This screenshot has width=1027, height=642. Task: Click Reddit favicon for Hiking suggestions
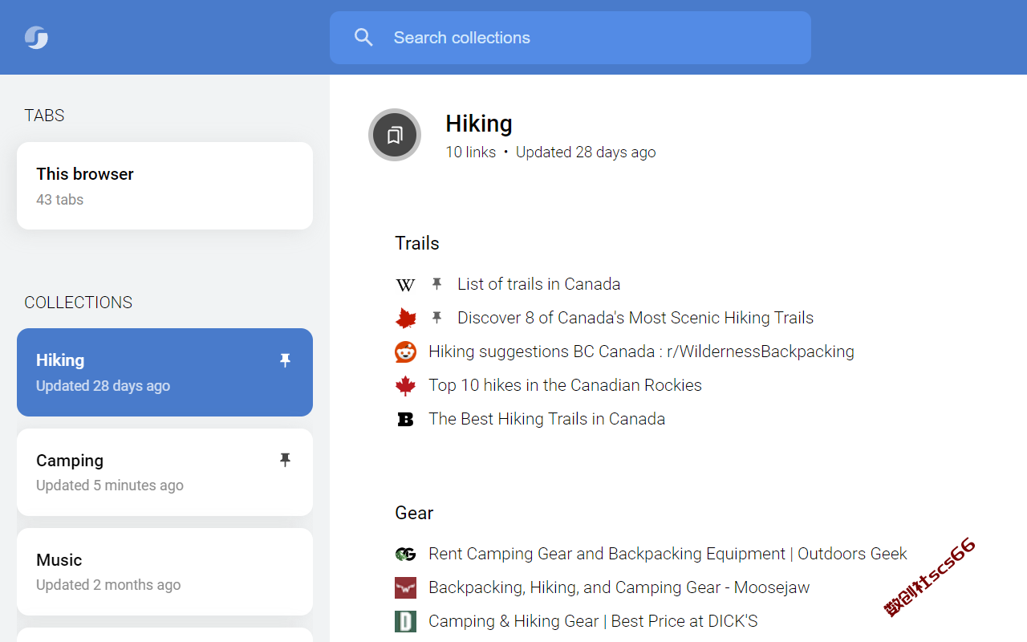tap(406, 351)
